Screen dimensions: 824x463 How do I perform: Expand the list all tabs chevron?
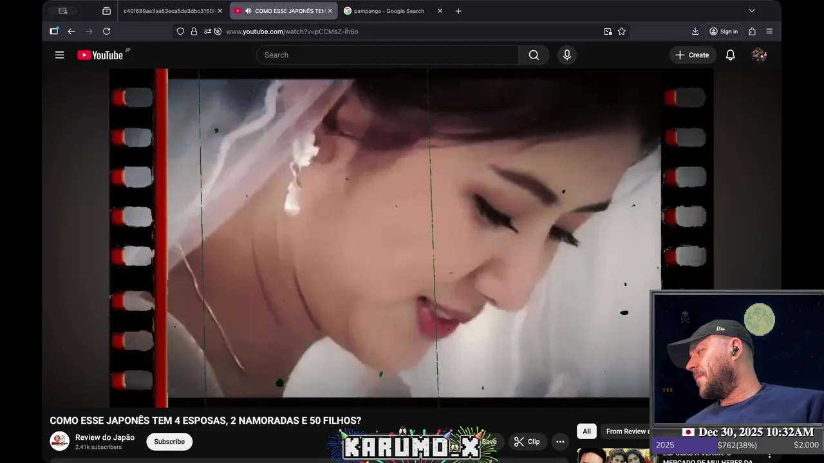(x=752, y=11)
